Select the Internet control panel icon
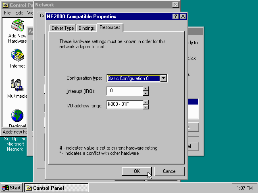 (17, 55)
